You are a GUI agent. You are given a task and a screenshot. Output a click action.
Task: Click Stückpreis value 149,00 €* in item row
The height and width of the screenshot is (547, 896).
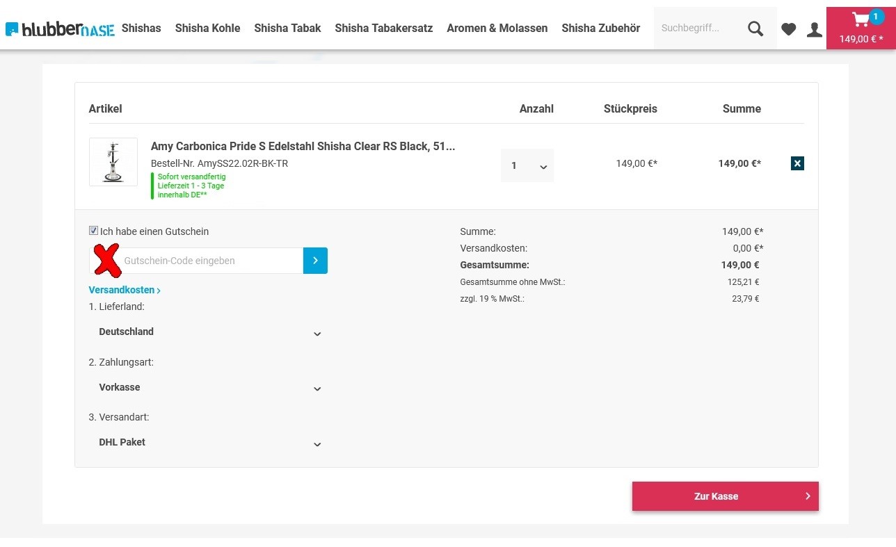637,164
